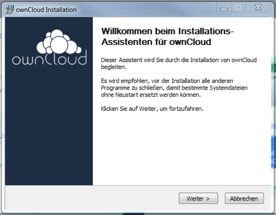Click the ownCloud wordmark under the cloud
Screen dimensions: 276x215
(x=50, y=59)
